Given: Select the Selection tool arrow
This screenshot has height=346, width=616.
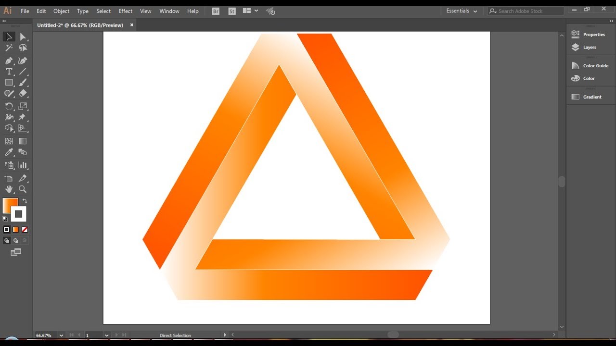Looking at the screenshot, I should coord(9,37).
